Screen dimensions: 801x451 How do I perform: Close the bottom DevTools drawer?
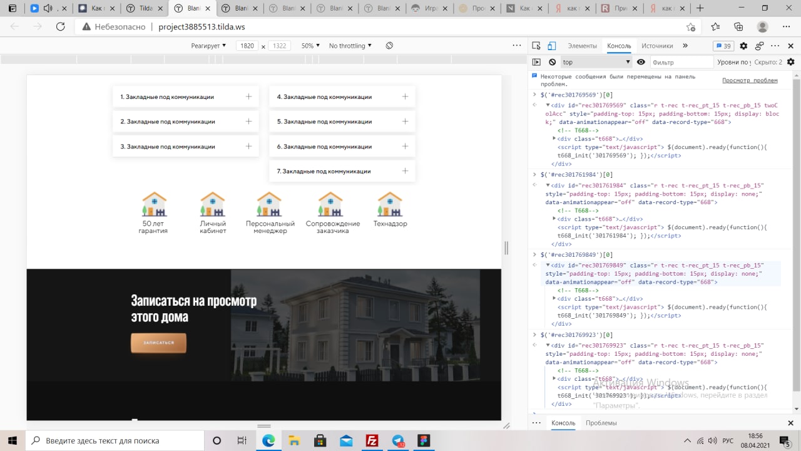791,423
